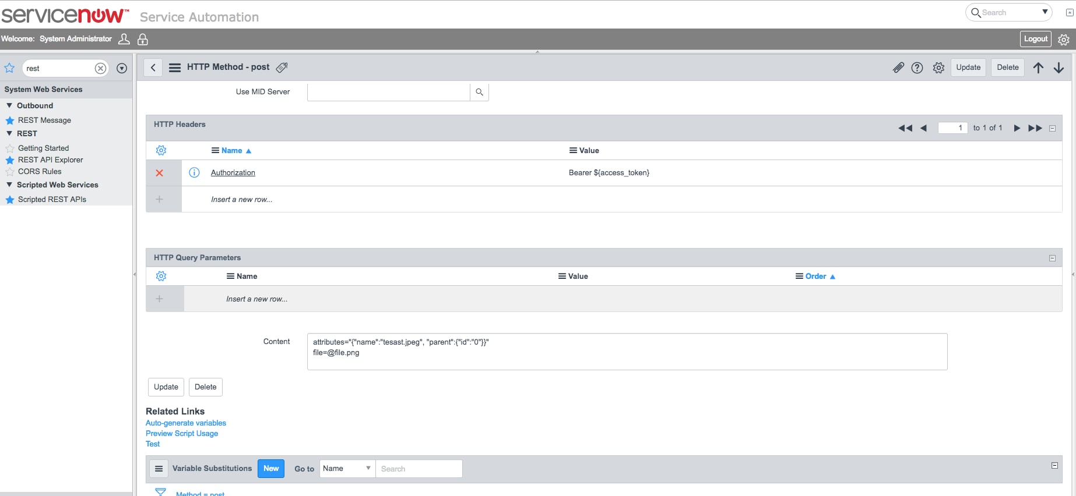1076x496 pixels.
Task: Click the Update button in form header
Action: pyautogui.click(x=968, y=68)
